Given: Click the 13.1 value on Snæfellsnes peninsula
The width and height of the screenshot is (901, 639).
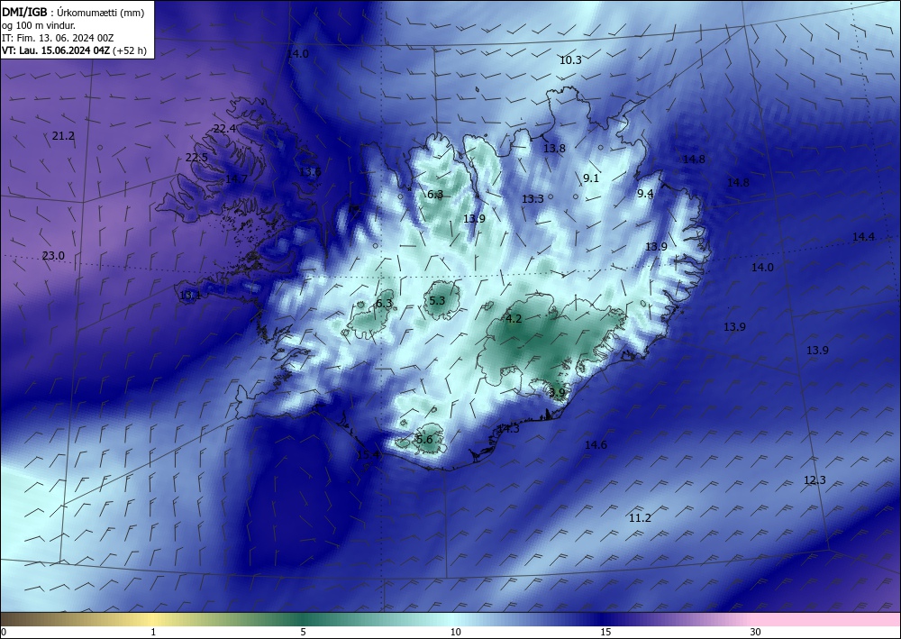Looking at the screenshot, I should point(190,296).
